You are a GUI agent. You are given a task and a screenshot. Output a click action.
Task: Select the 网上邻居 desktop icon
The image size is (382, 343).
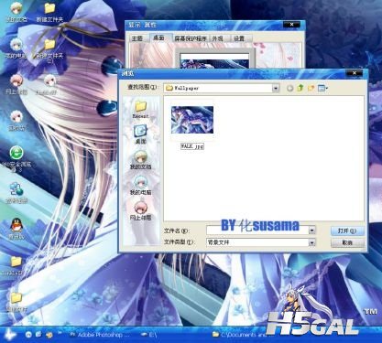(x=16, y=84)
